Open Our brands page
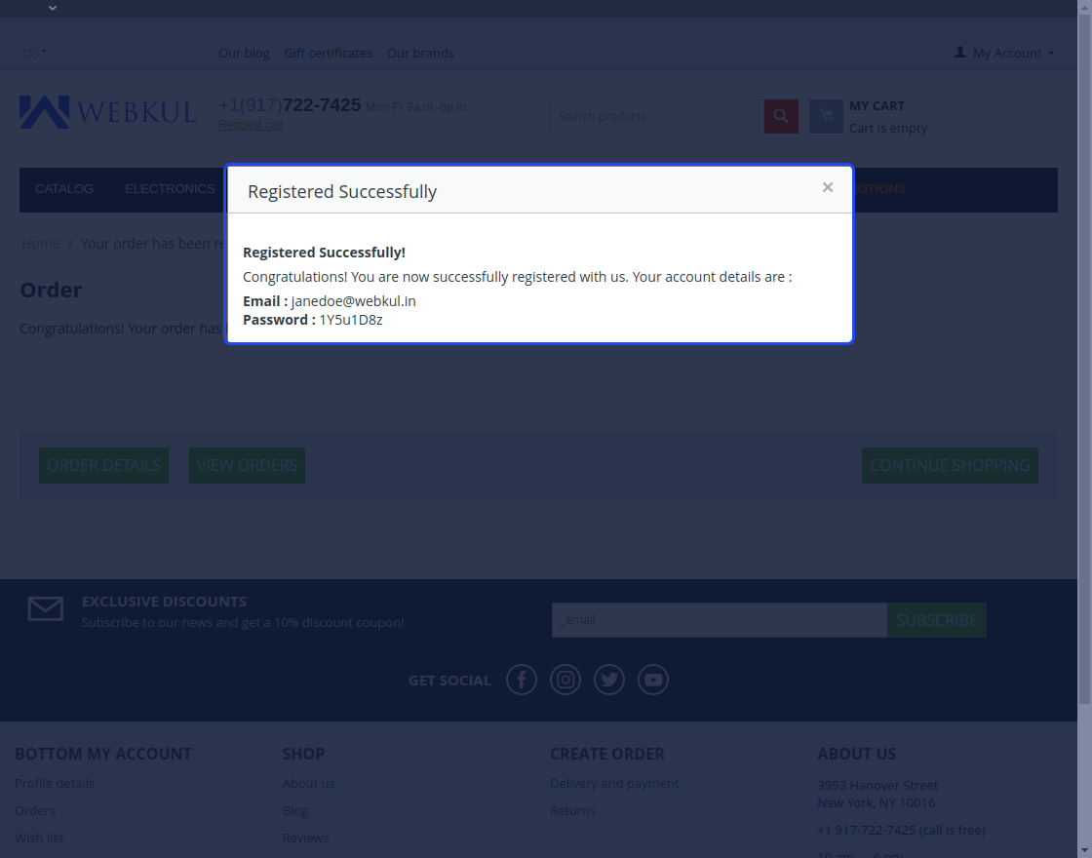The image size is (1092, 858). point(420,53)
